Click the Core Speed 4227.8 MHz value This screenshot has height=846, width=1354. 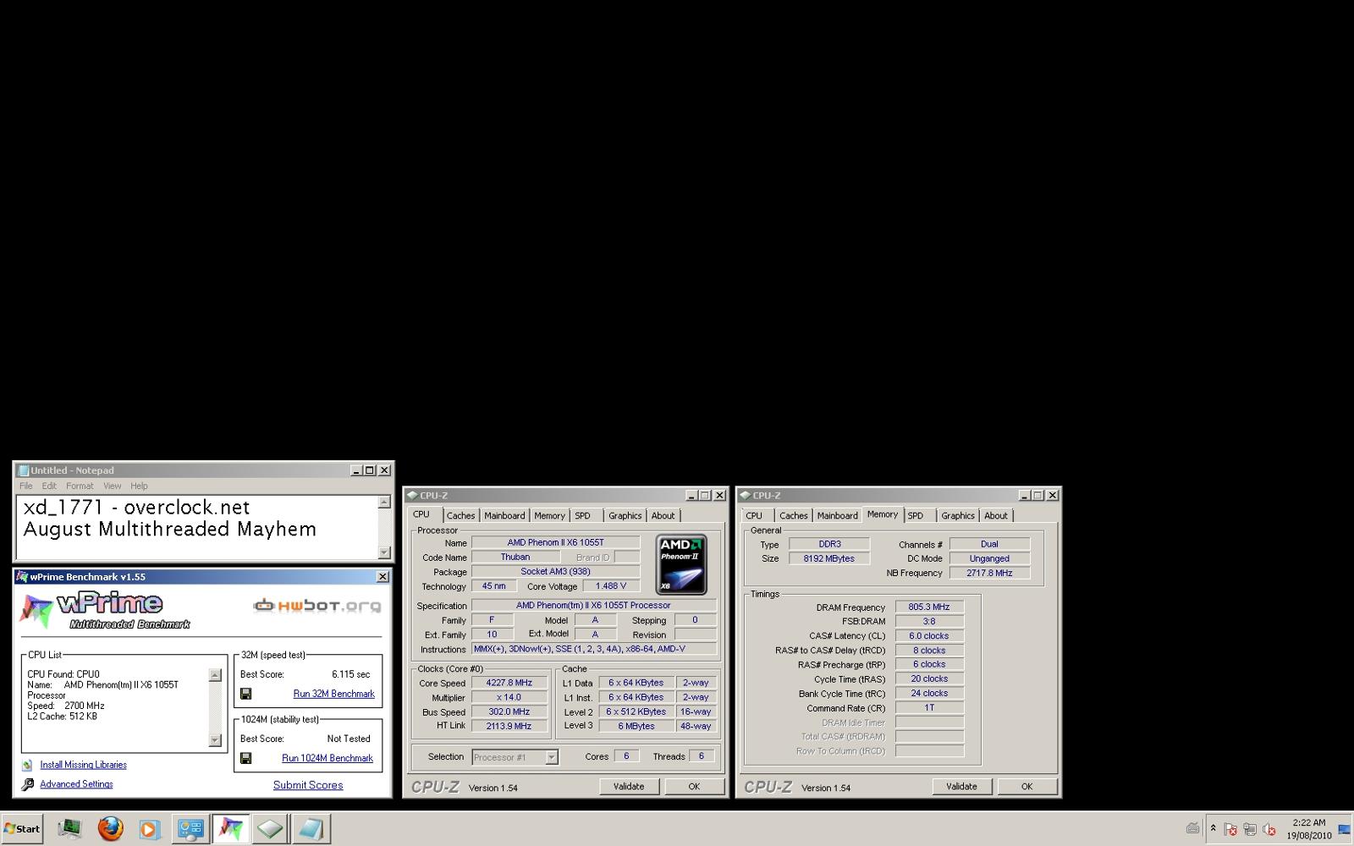(509, 683)
